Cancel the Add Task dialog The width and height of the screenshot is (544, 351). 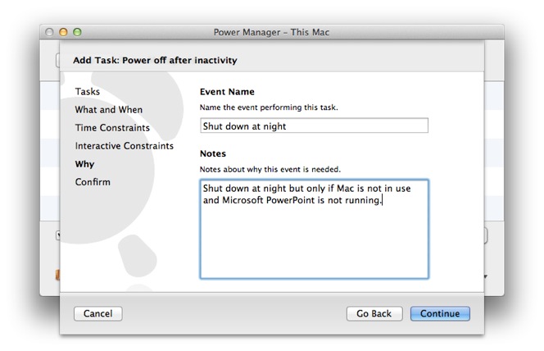(97, 313)
